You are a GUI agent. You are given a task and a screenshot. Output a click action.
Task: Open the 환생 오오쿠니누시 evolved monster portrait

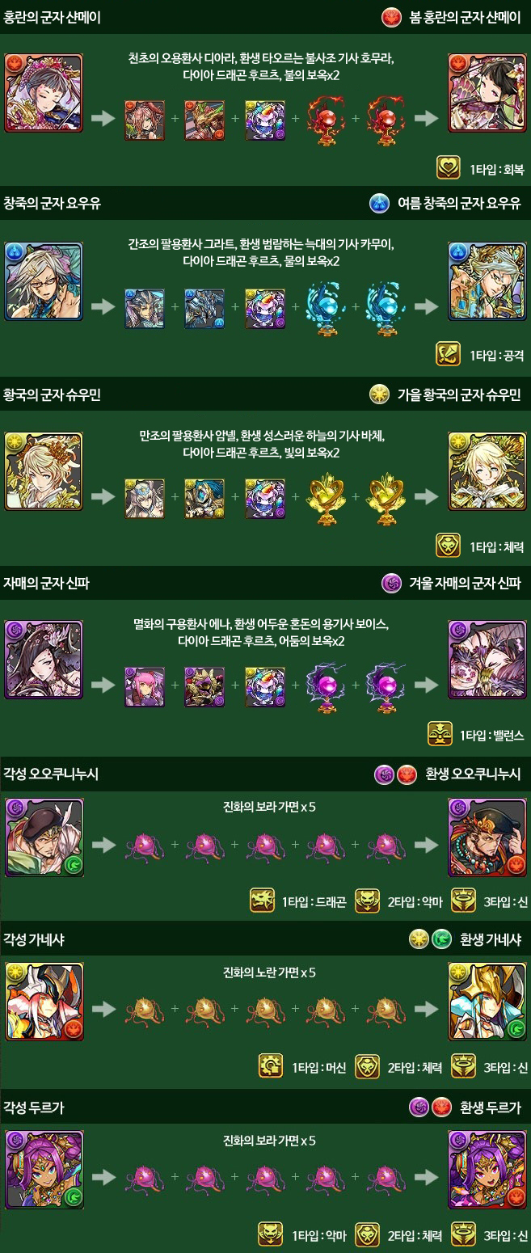(487, 837)
